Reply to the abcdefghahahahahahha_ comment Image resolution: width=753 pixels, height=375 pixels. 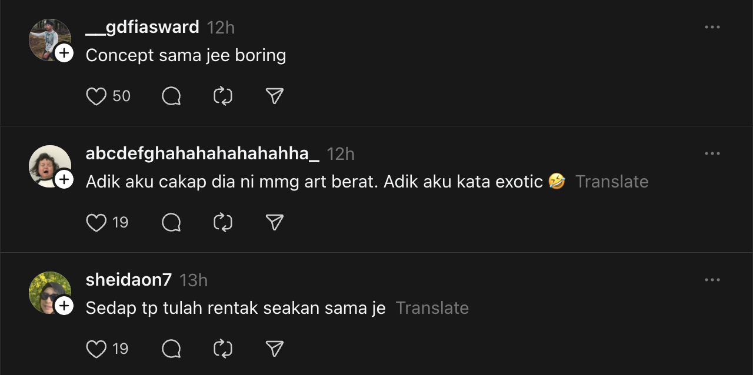171,223
